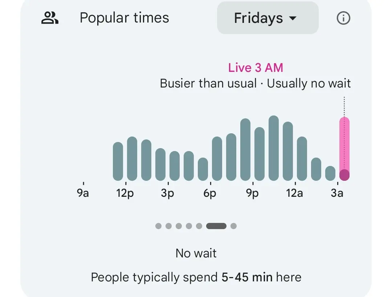392x297 pixels.
Task: Tap the 9p histogram bar
Action: tap(260, 154)
